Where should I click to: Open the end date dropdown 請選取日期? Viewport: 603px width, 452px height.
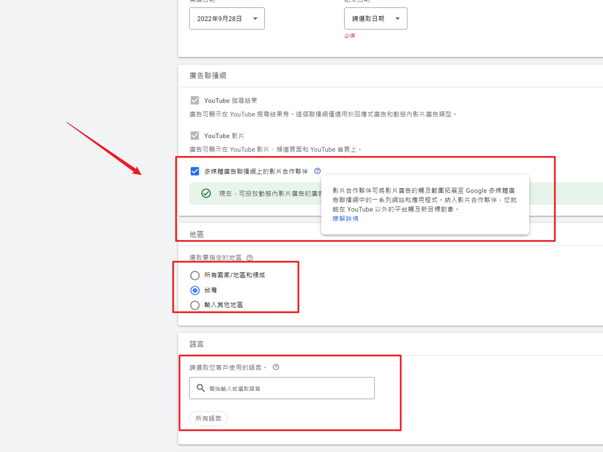pyautogui.click(x=375, y=18)
